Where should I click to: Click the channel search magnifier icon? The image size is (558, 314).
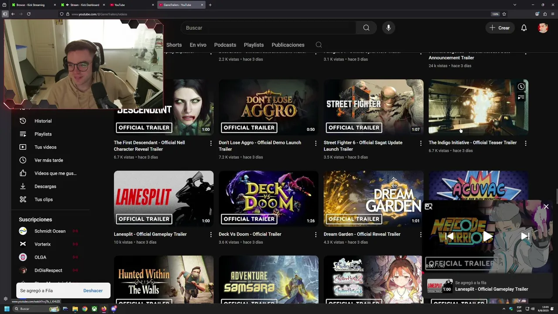pos(319,45)
